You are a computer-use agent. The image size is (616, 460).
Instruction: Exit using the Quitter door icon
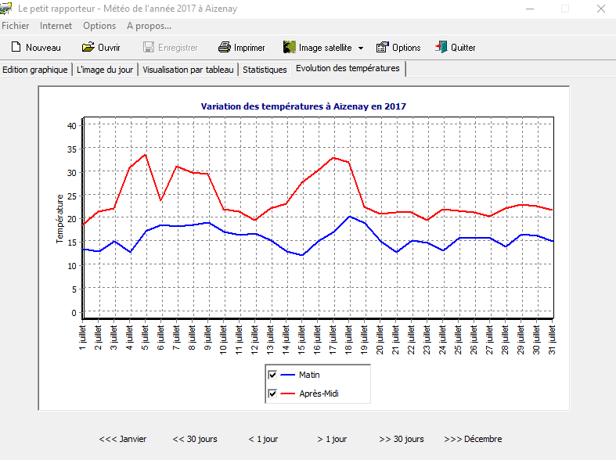(441, 48)
